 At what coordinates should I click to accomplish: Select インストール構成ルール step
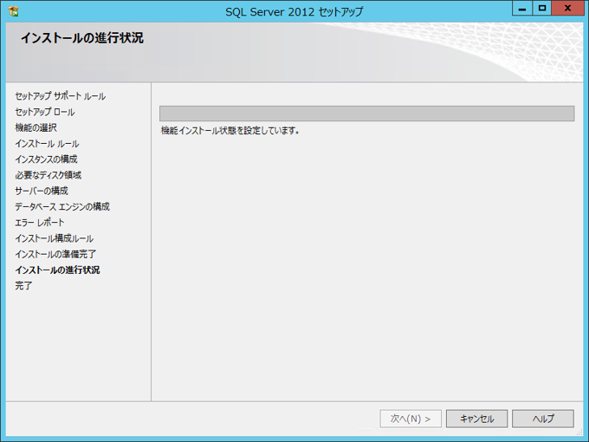[x=54, y=238]
